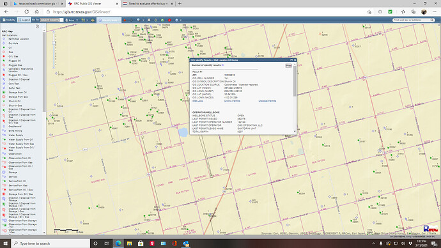
Task: Select the Identify Wells tool
Action: tap(109, 20)
